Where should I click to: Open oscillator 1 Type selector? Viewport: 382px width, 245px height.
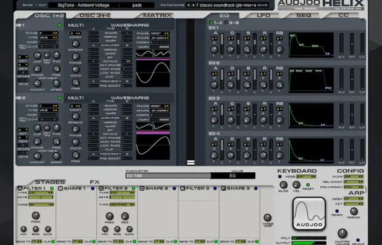48,38
